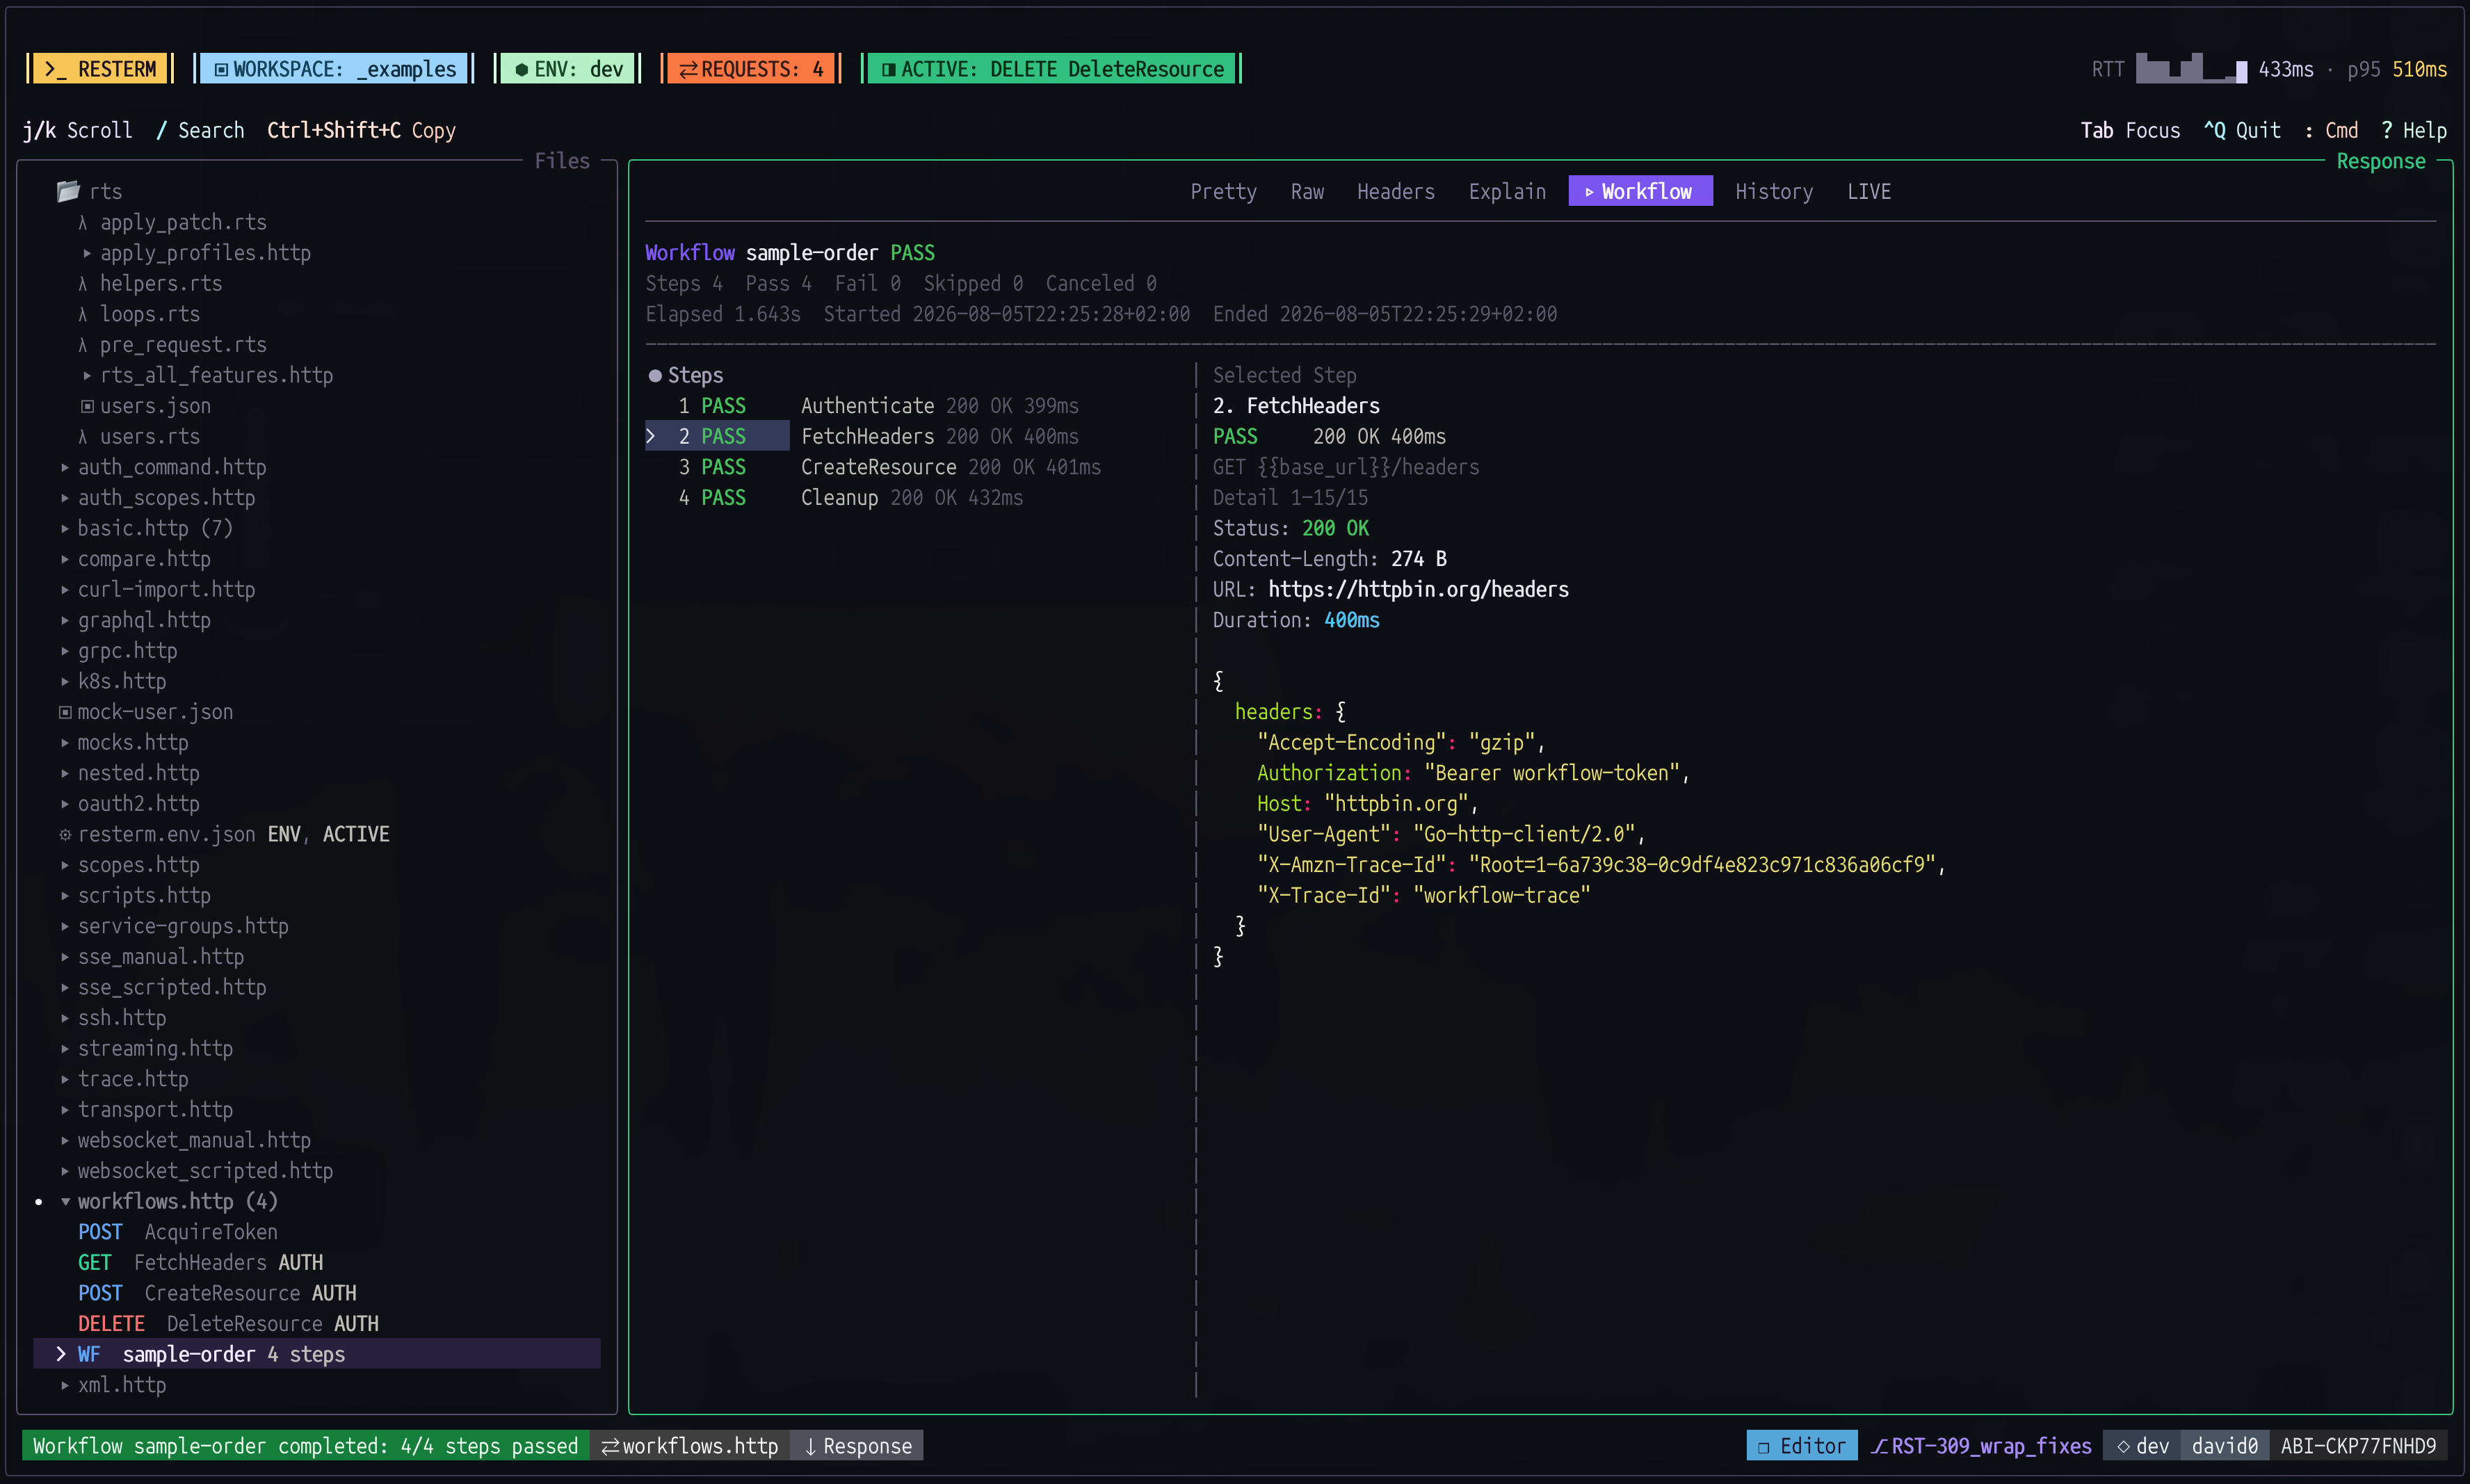Viewport: 2470px width, 1484px height.
Task: Click the URL https://httpbin.org/headers
Action: 1418,590
